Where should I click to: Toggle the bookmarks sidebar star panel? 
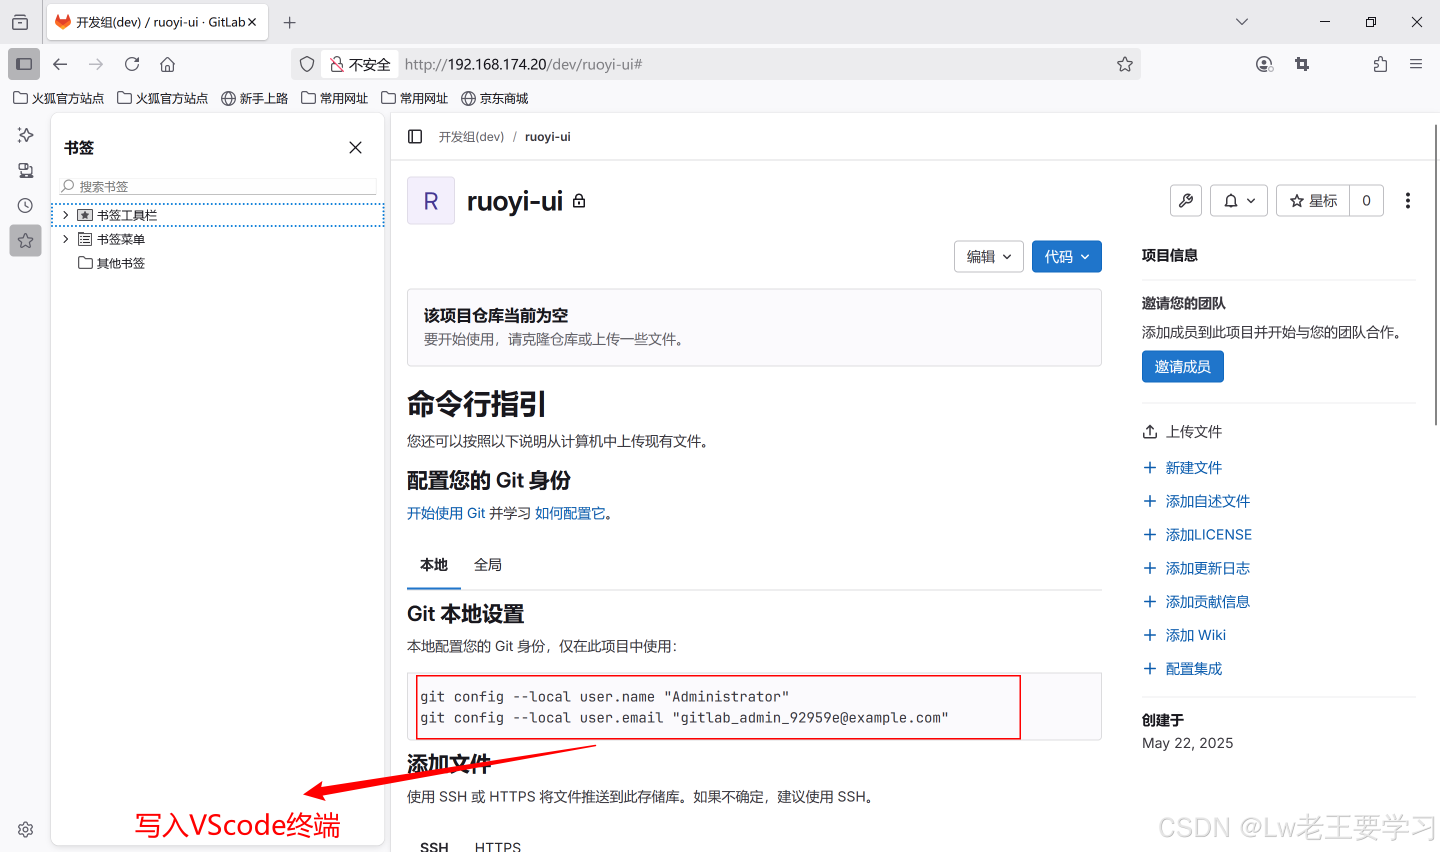[25, 240]
